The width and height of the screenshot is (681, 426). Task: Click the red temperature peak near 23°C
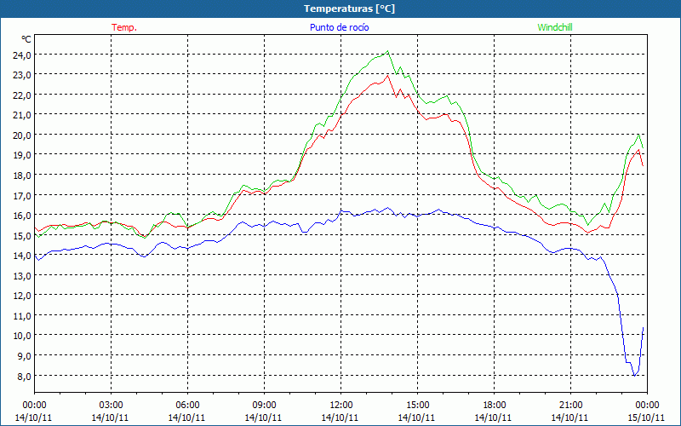pos(387,76)
